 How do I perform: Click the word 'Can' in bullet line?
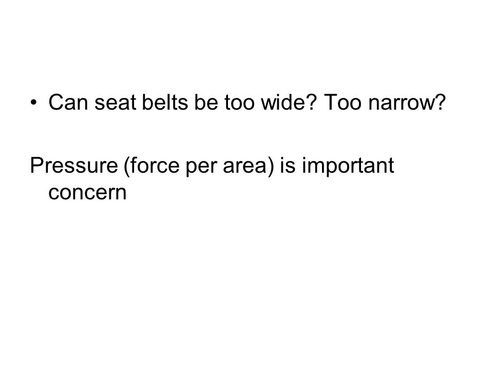point(68,102)
